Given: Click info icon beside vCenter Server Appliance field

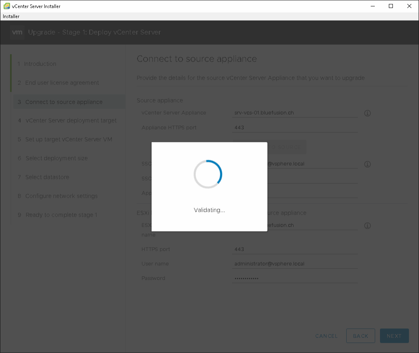Looking at the screenshot, I should [x=367, y=113].
